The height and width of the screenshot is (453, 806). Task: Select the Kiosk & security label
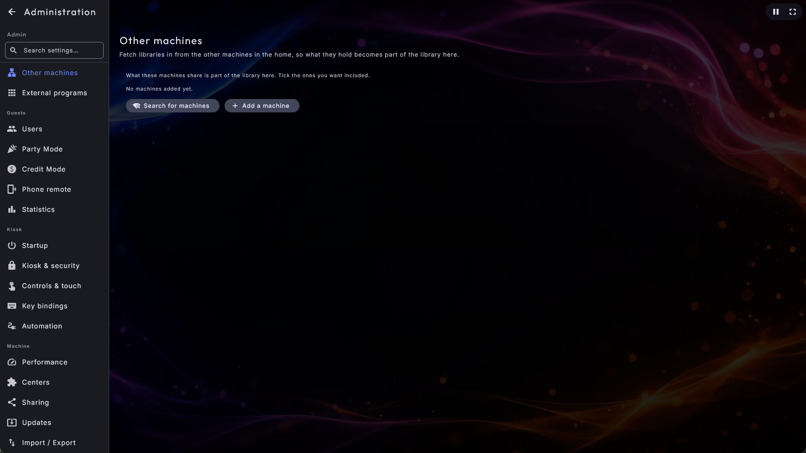51,266
